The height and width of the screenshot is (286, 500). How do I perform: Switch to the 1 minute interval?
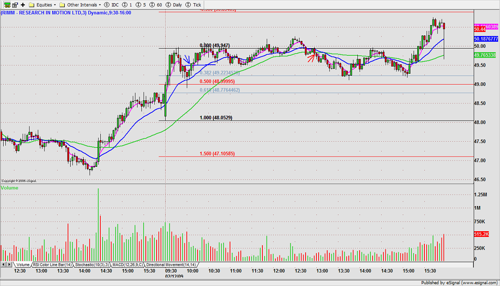127,5
